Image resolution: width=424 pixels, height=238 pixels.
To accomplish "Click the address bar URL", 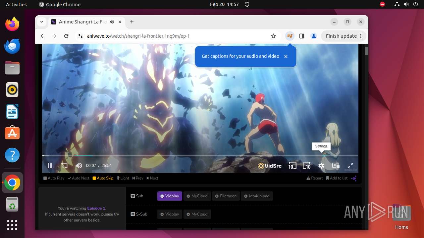I will pos(138,36).
